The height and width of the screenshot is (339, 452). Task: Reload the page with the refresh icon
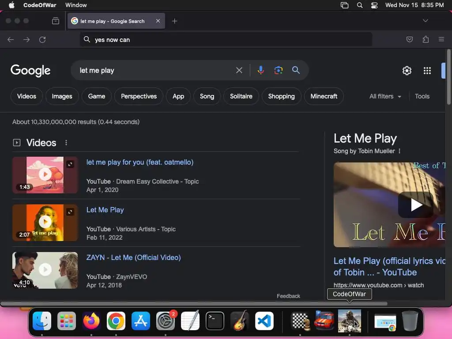pyautogui.click(x=42, y=39)
